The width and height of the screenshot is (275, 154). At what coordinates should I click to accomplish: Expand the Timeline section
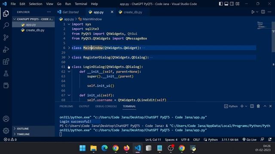[x=34, y=134]
